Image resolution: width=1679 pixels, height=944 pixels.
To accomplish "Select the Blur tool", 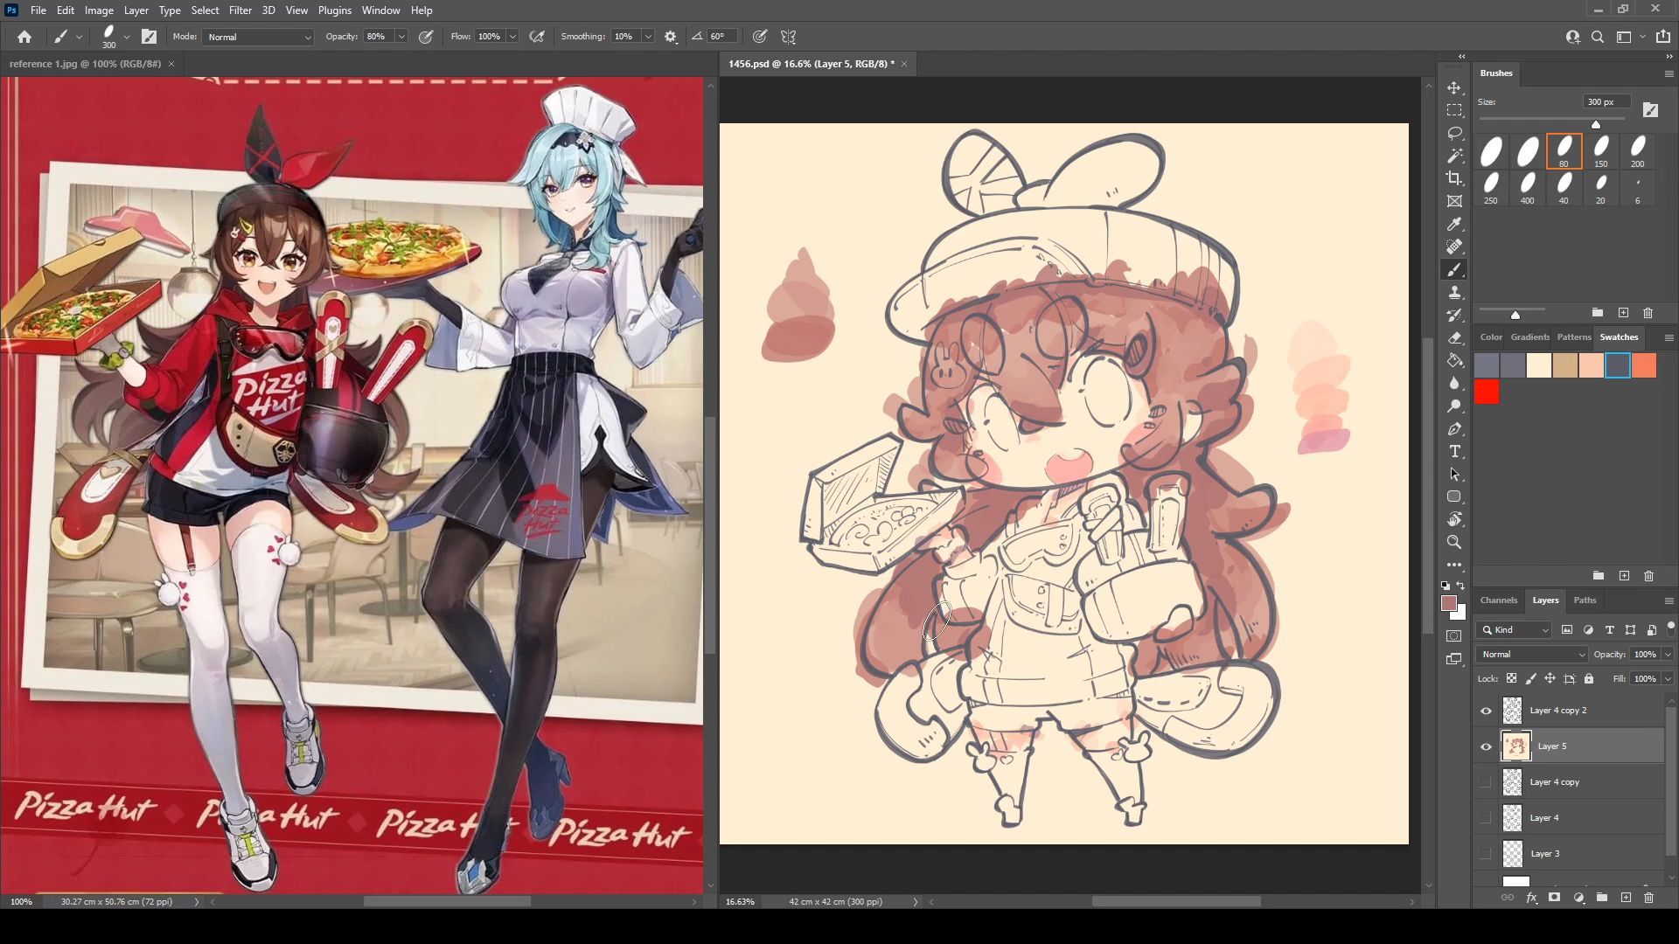I will (x=1454, y=384).
